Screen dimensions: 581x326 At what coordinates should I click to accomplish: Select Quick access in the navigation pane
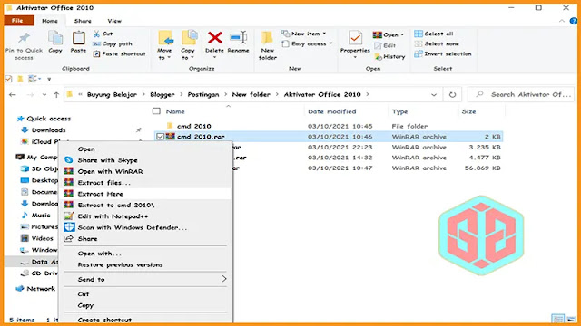48,119
